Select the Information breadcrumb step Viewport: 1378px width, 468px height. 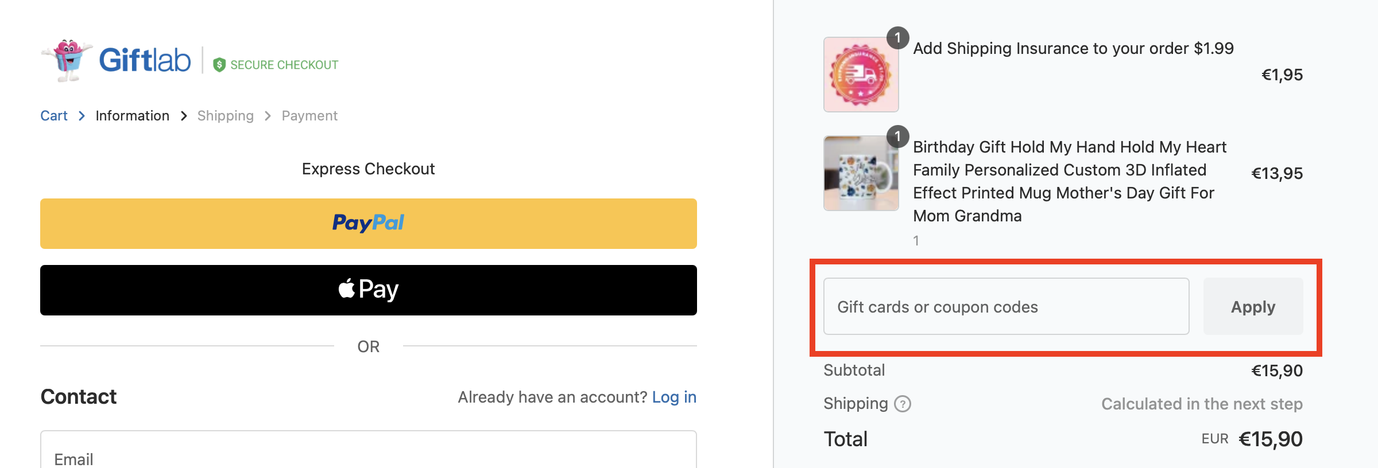point(132,116)
